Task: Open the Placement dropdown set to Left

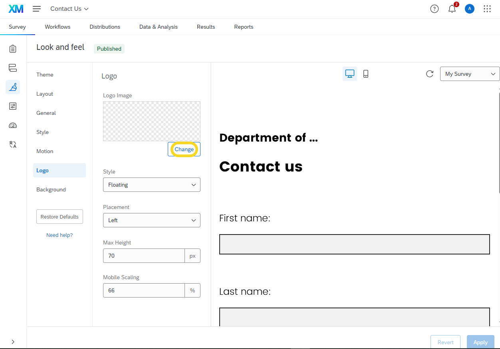Action: (x=152, y=220)
